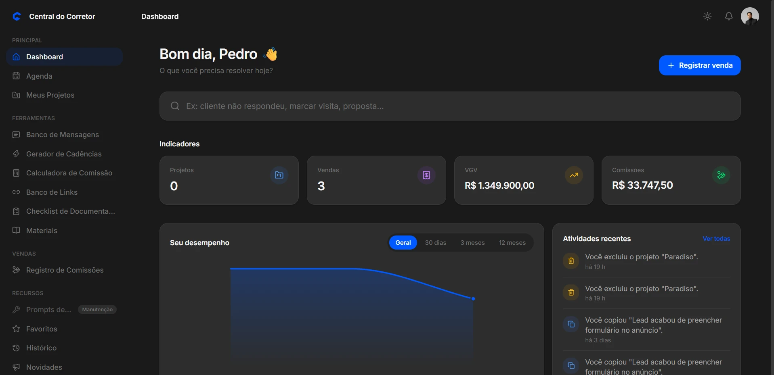Open Histórico in the sidebar
The width and height of the screenshot is (774, 375).
pos(64,348)
